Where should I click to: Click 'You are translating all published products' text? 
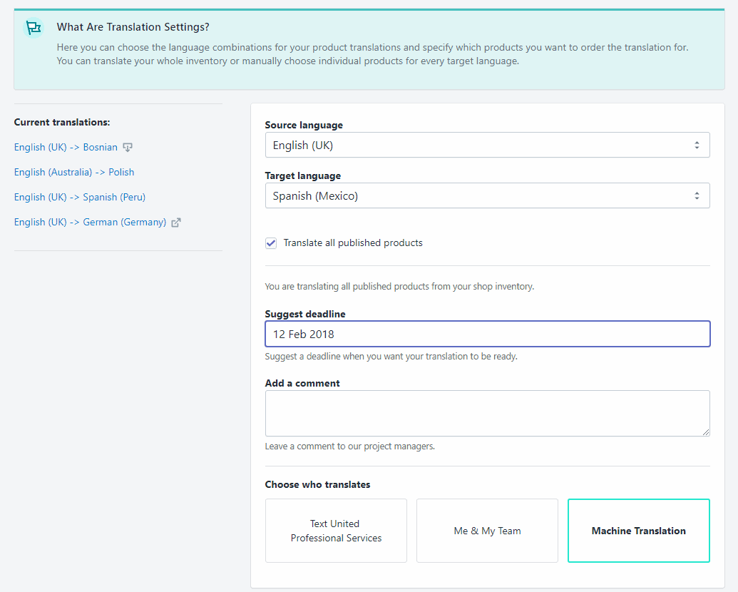[x=399, y=286]
